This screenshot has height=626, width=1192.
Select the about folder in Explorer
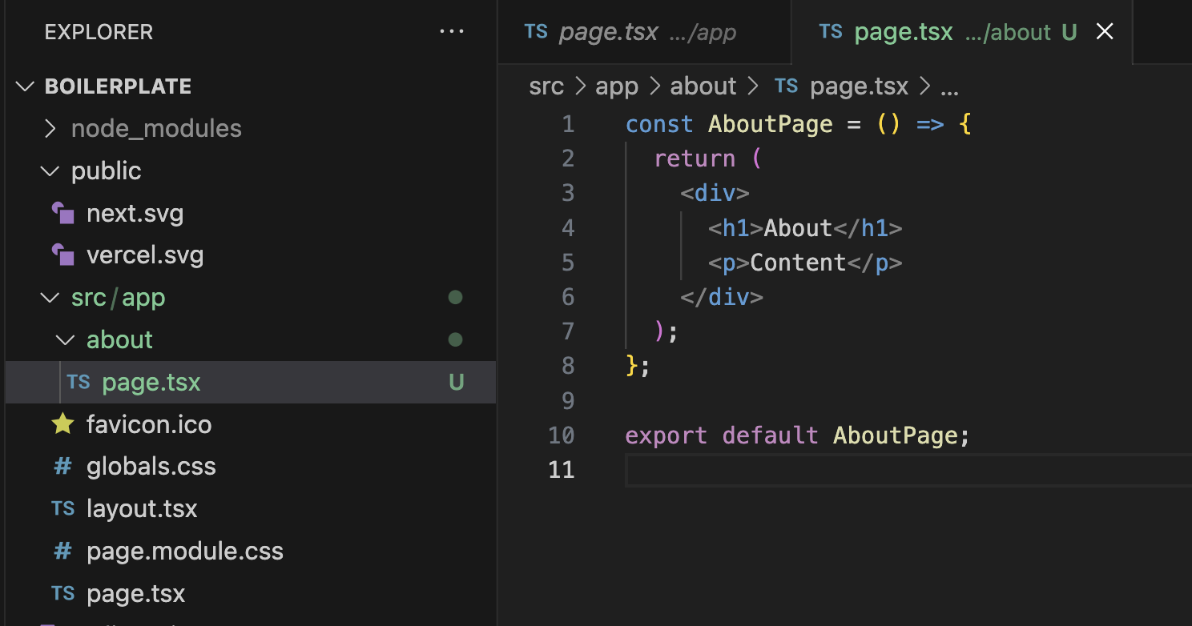119,339
